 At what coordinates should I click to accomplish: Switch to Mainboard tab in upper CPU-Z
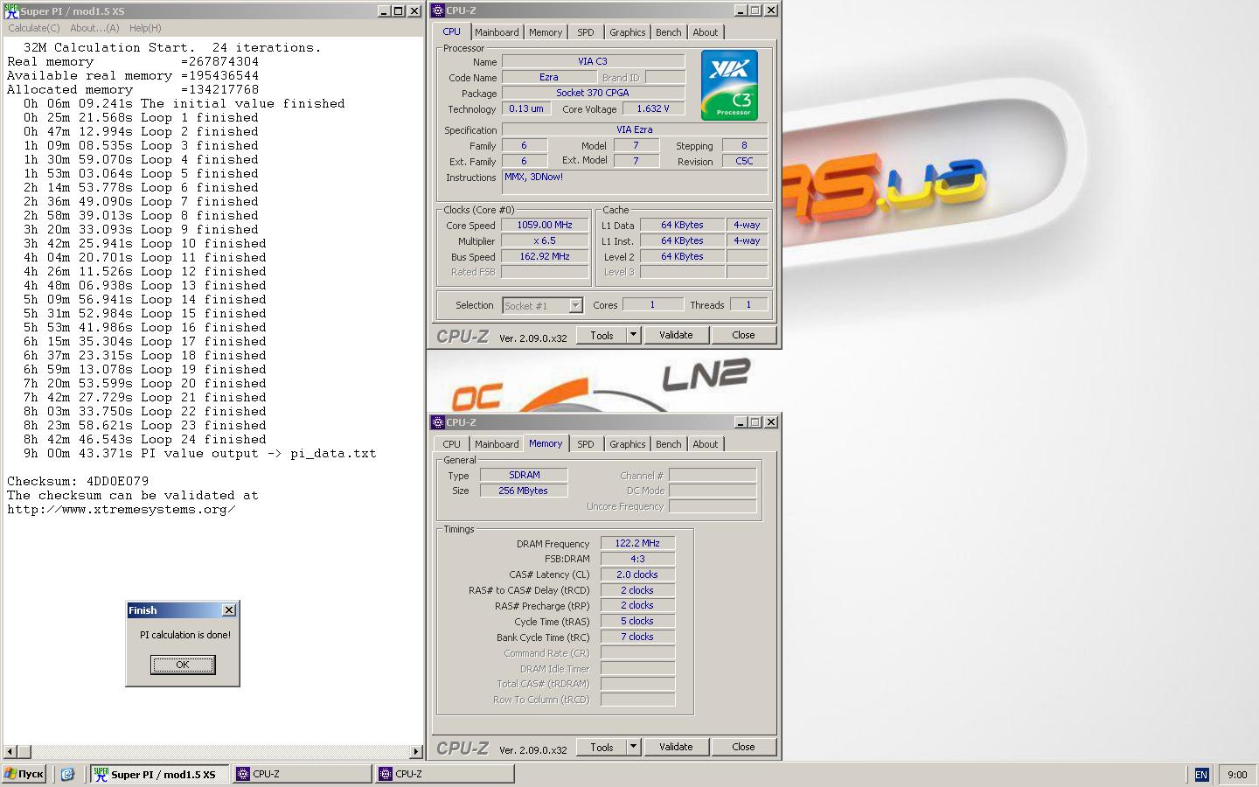pos(497,32)
